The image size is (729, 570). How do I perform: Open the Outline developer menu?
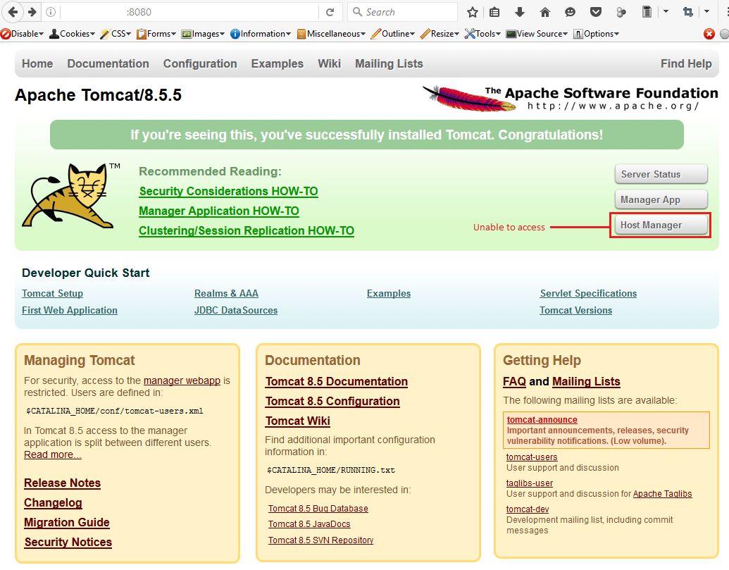393,34
